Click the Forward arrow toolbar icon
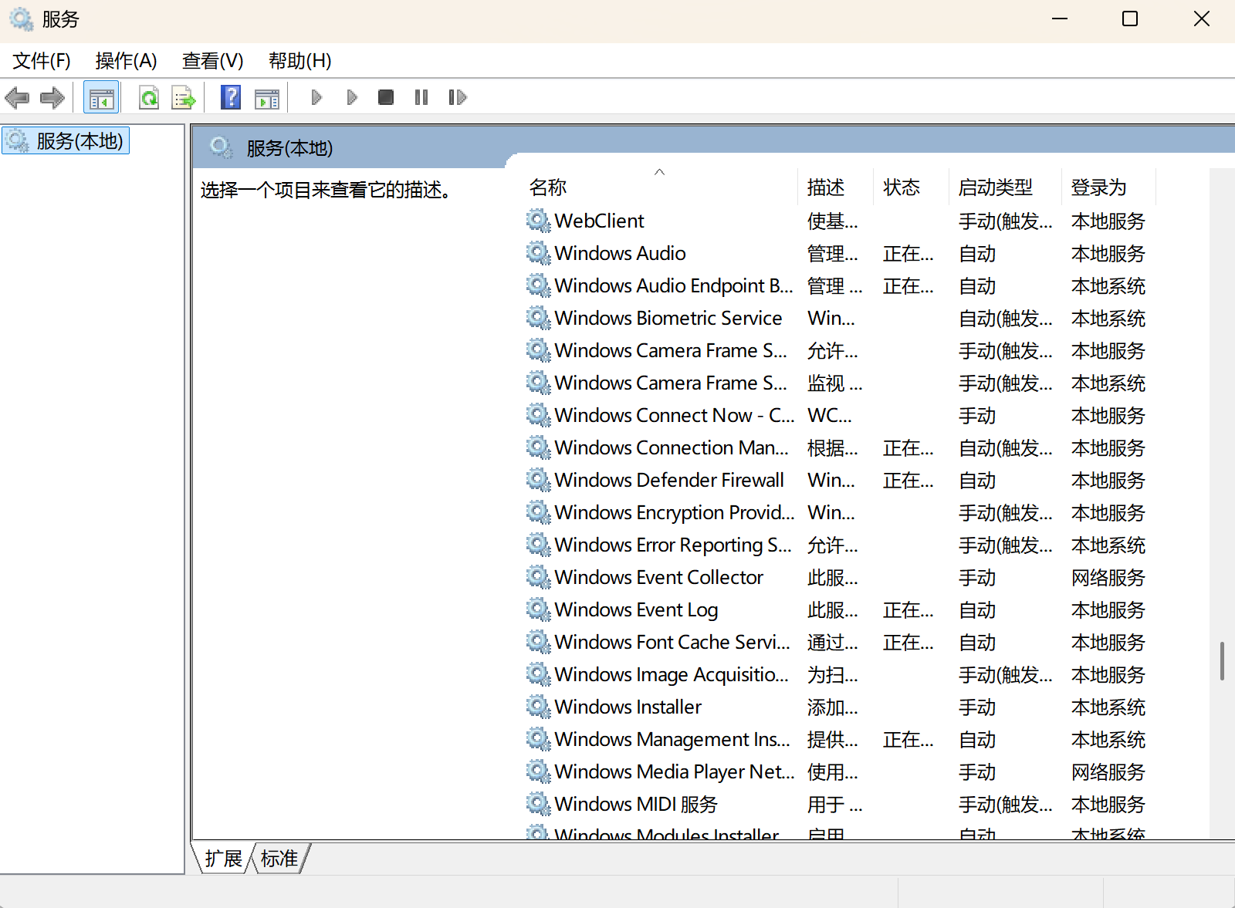The width and height of the screenshot is (1235, 908). (52, 98)
